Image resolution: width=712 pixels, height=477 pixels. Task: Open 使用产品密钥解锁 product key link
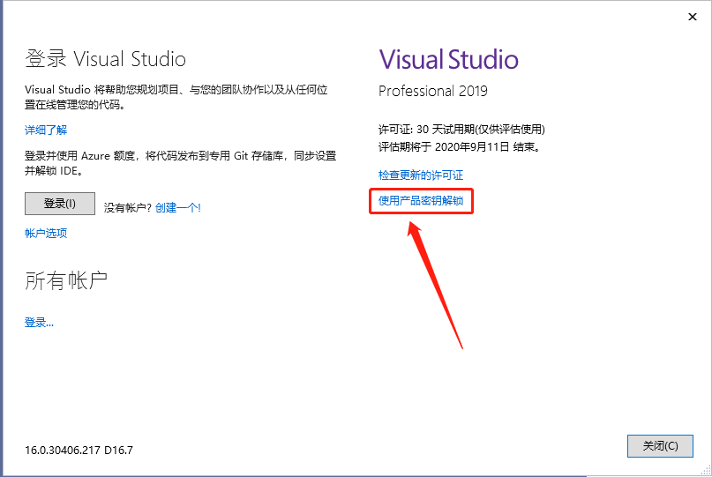(421, 201)
